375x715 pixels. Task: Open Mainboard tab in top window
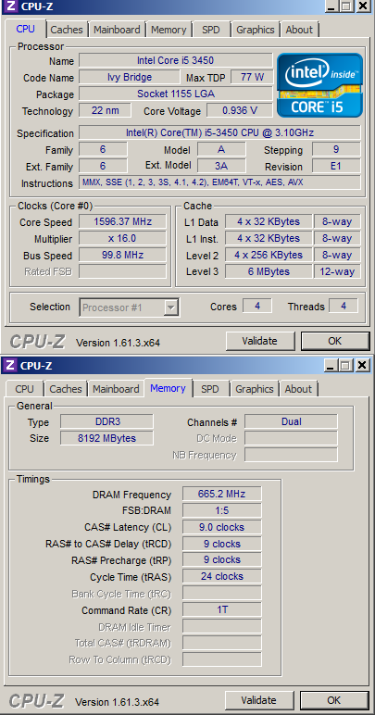coord(117,30)
